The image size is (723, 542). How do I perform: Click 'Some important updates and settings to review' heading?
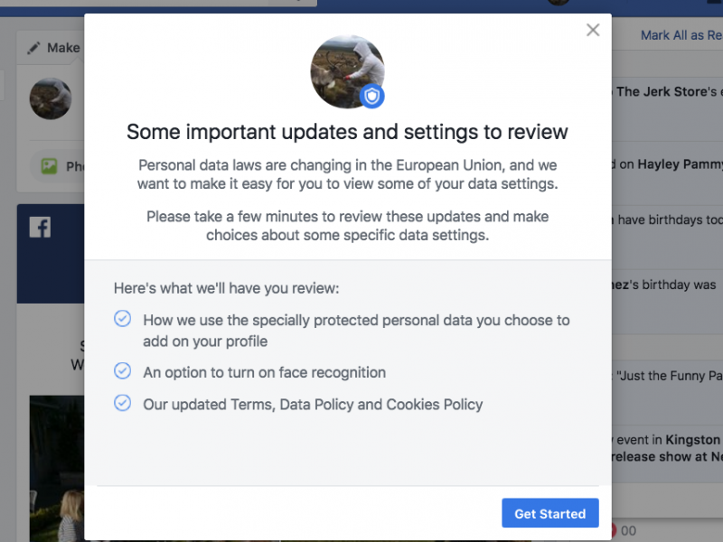pos(347,132)
